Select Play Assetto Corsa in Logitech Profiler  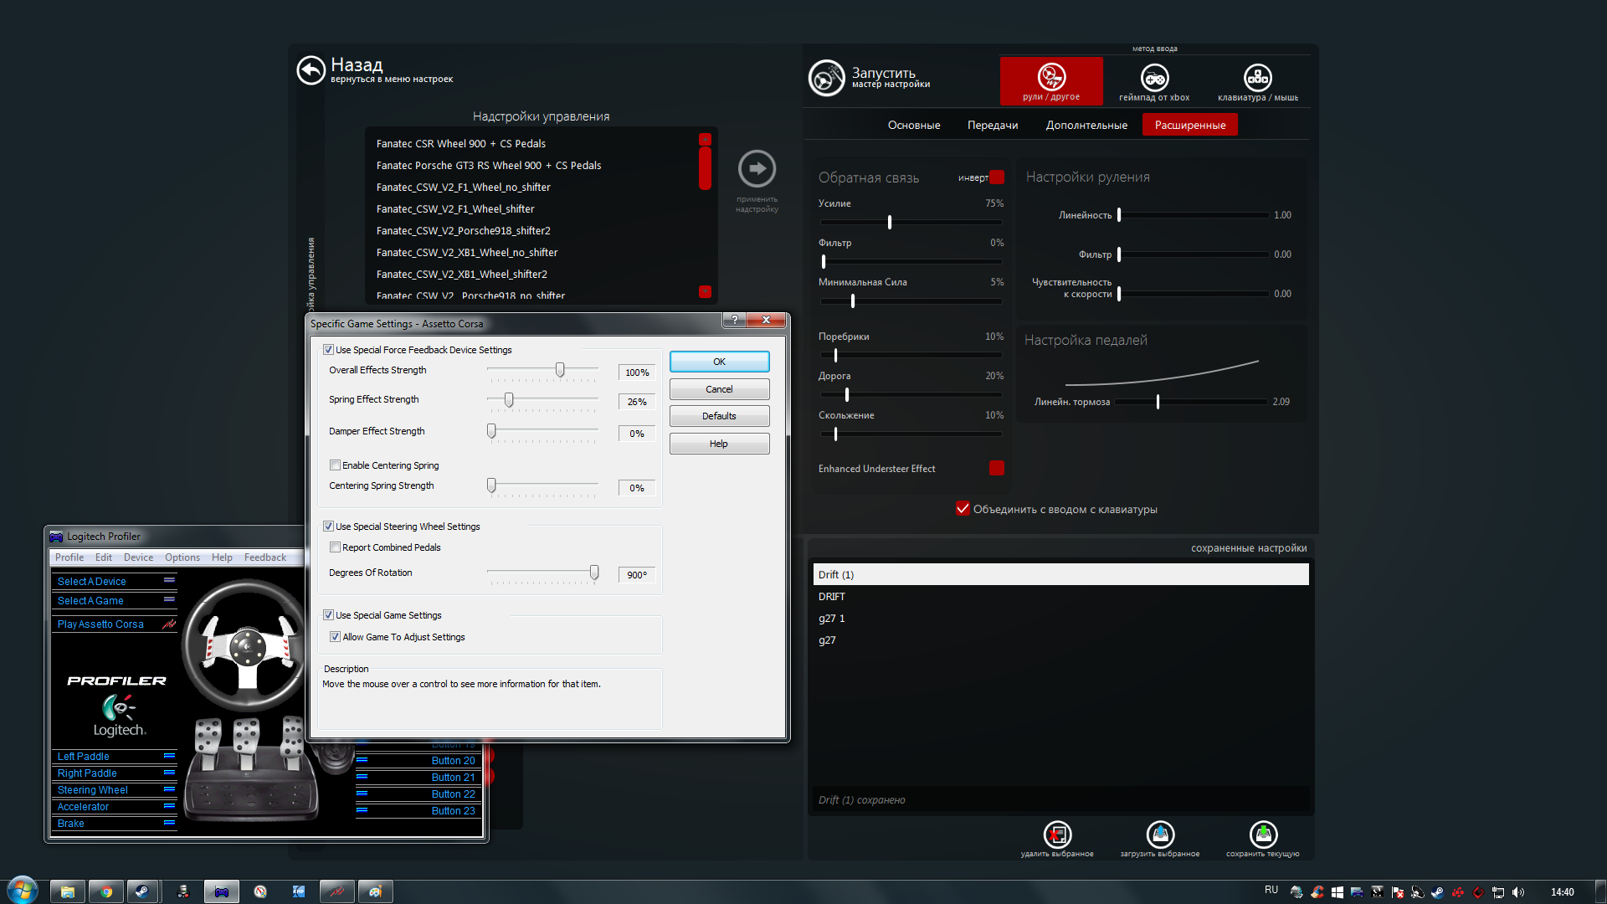click(x=100, y=624)
